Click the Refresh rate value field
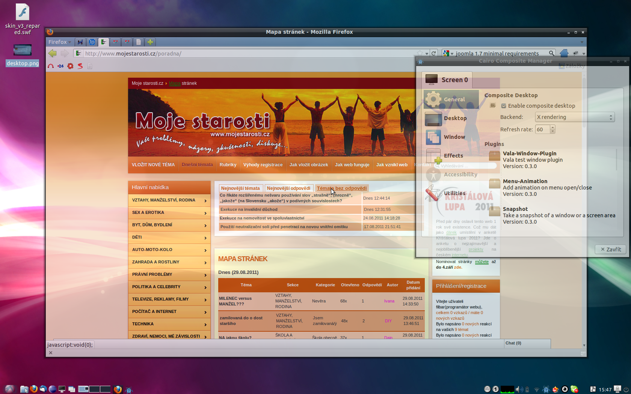 542,129
